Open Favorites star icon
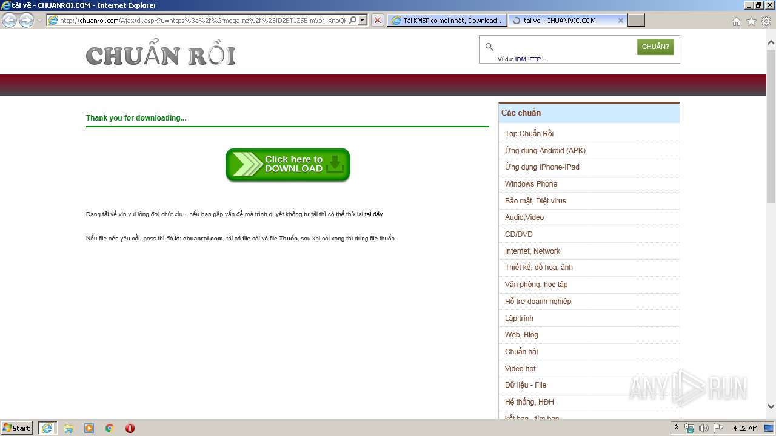Viewport: 776px width, 436px height. click(751, 21)
